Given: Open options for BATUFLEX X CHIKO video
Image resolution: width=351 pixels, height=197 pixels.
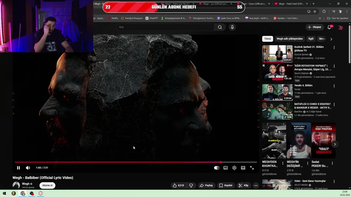Looking at the screenshot, I should pos(334,104).
